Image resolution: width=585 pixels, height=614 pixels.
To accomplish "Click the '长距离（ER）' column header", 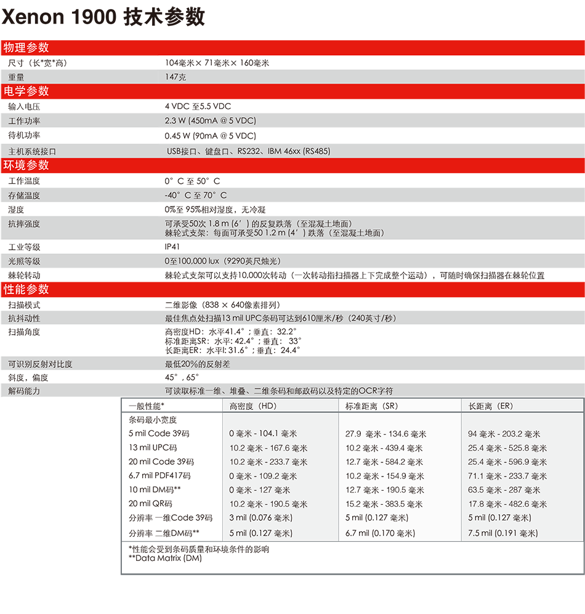I will tap(491, 406).
